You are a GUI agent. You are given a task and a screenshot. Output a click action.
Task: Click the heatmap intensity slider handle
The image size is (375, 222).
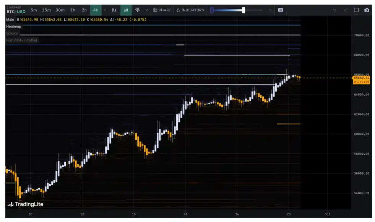pos(244,10)
